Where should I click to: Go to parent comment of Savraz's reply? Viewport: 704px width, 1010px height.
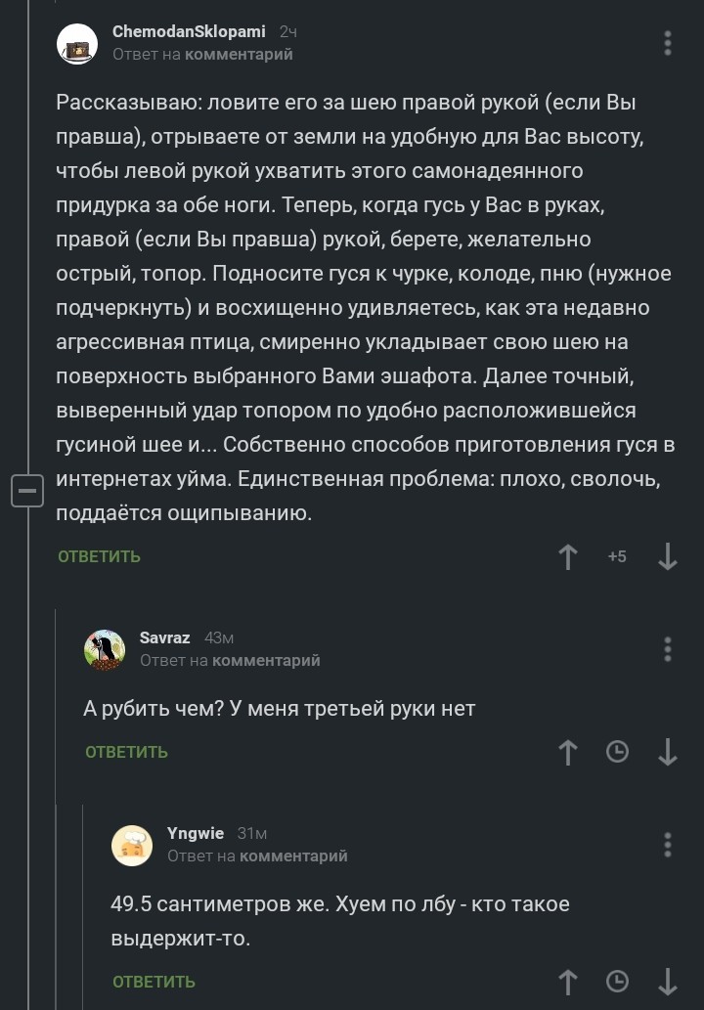tap(266, 661)
